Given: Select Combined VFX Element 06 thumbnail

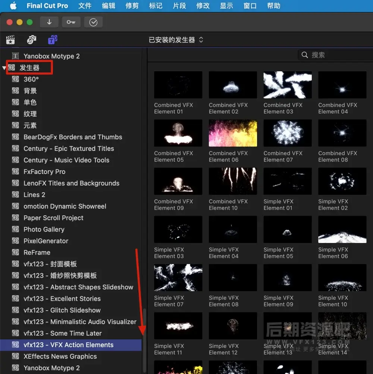Looking at the screenshot, I should pos(233,133).
